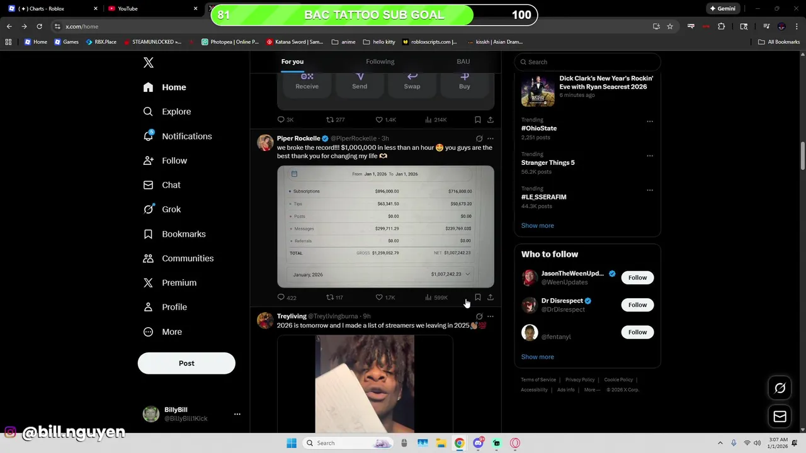View analytics of post with 214K views

click(436, 120)
